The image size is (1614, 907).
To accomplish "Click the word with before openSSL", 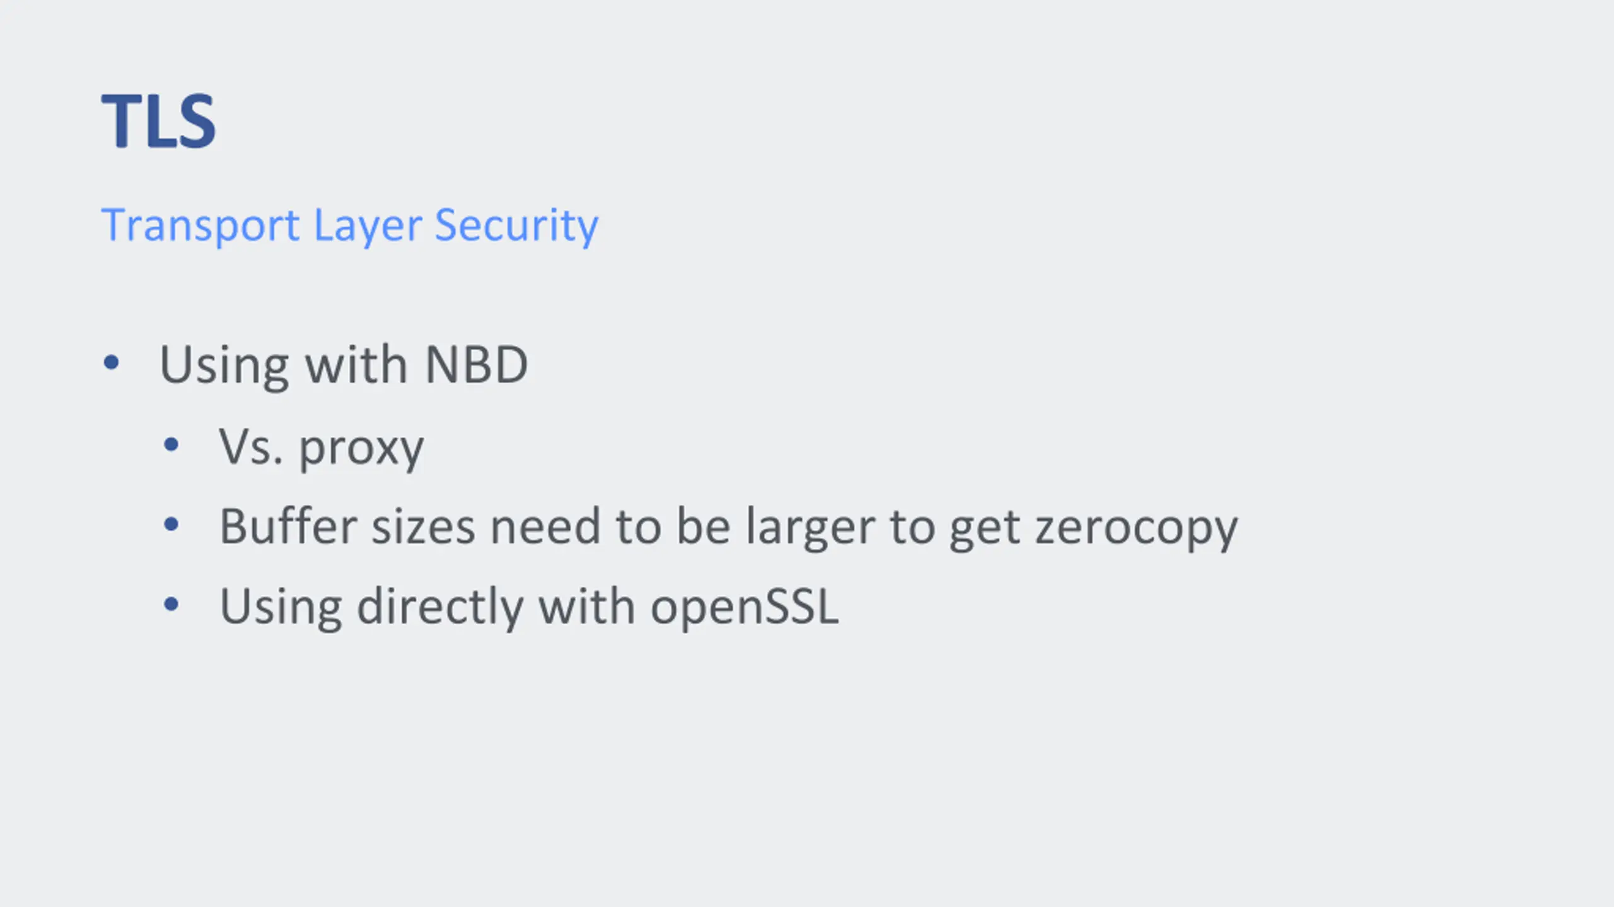I will (x=586, y=606).
